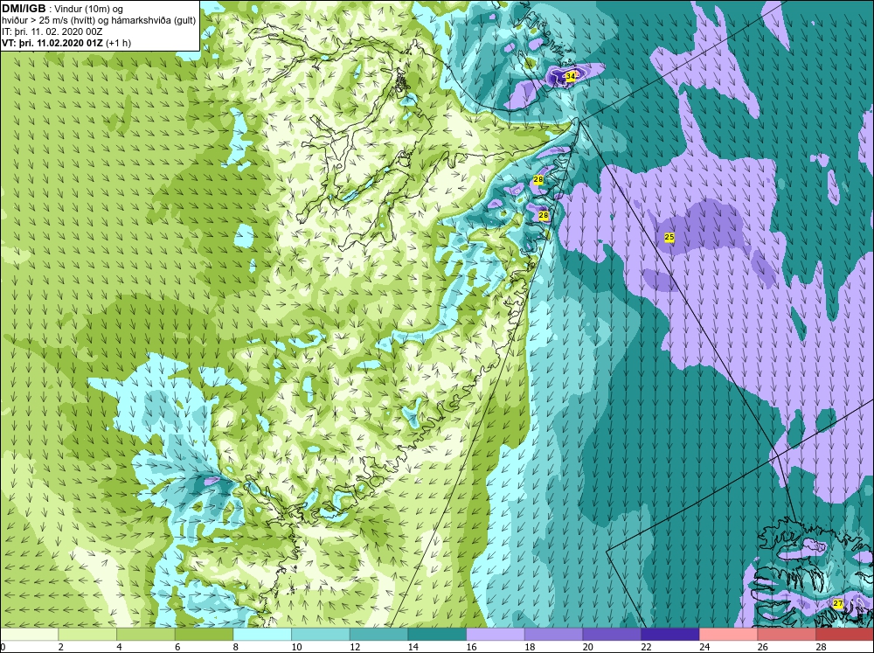The image size is (874, 653).
Task: Click the 22–24 m/s dark indigo legend swatch
Action: tap(670, 635)
